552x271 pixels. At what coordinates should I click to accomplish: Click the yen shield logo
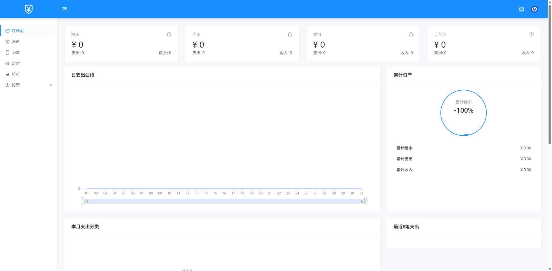click(29, 9)
